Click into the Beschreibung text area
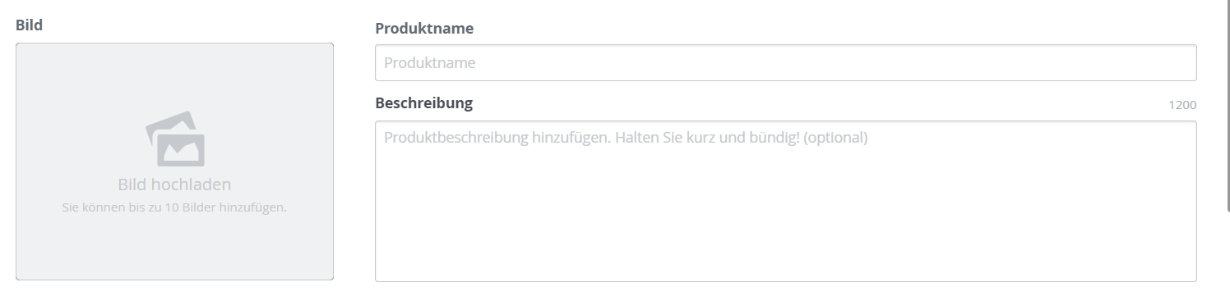The width and height of the screenshot is (1230, 305). pyautogui.click(x=785, y=201)
